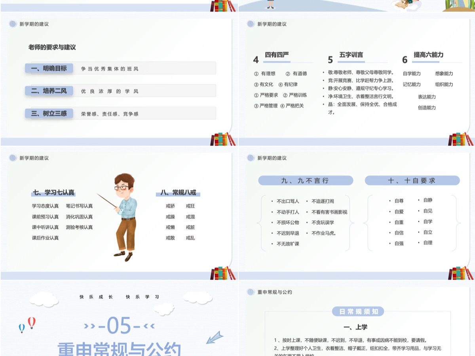This screenshot has width=475, height=356.
Task: Click the 五字训言 heading
Action: pyautogui.click(x=351, y=55)
